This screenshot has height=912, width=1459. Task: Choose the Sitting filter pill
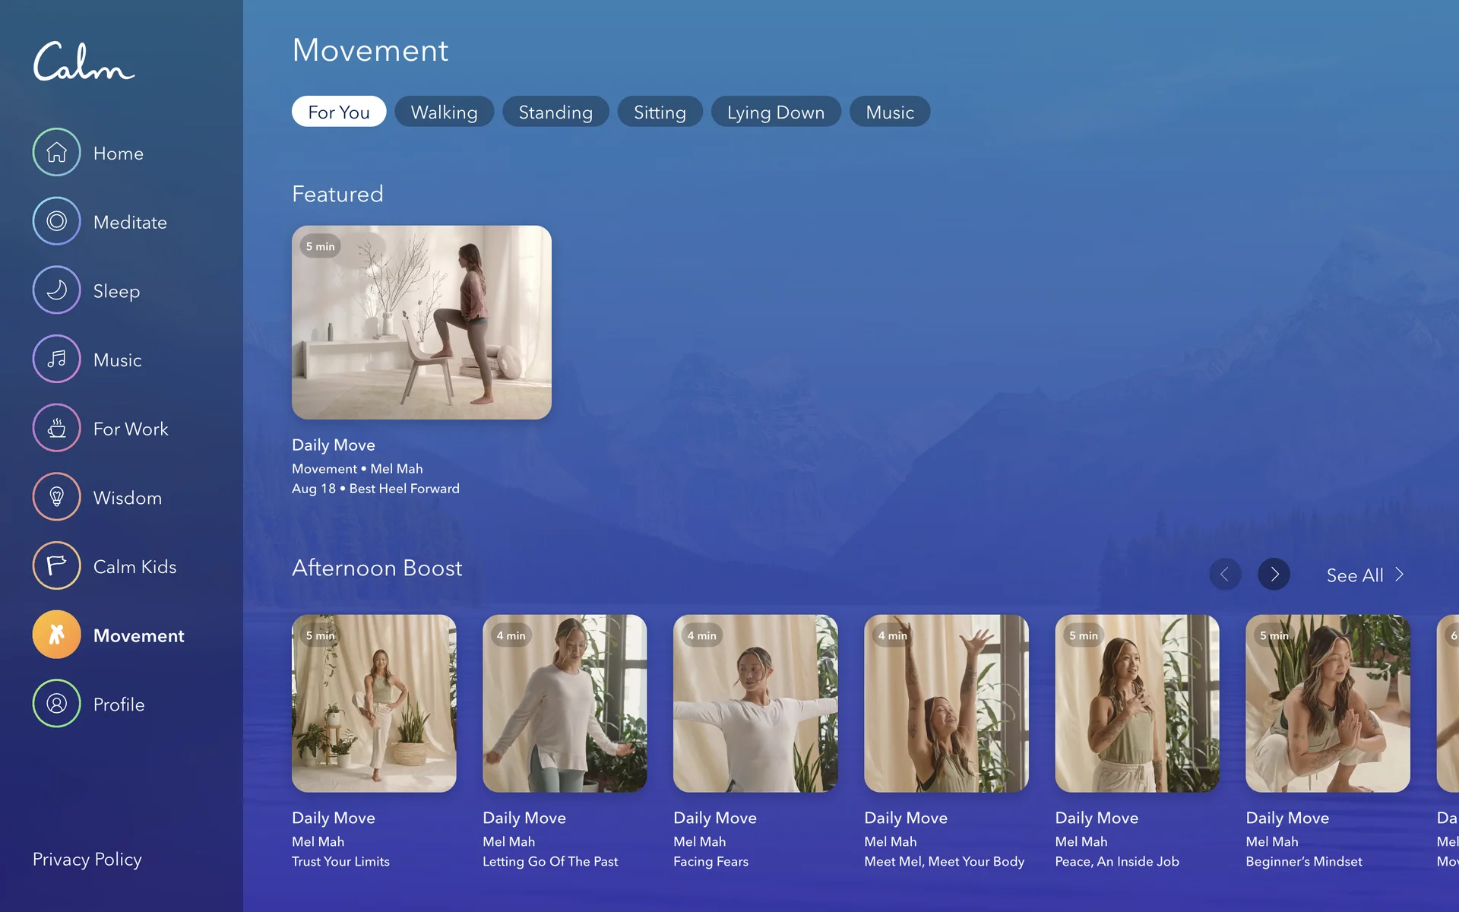[x=660, y=112]
